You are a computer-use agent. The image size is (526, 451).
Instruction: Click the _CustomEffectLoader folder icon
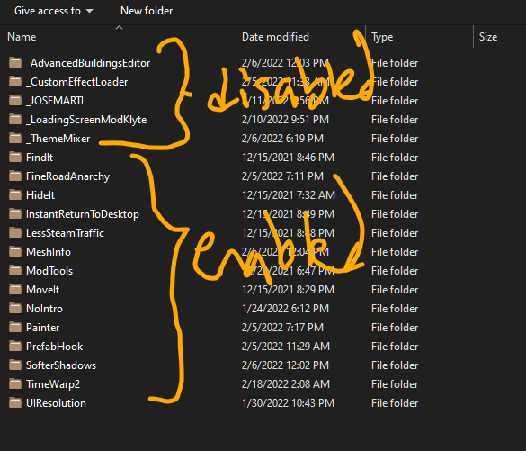(15, 82)
